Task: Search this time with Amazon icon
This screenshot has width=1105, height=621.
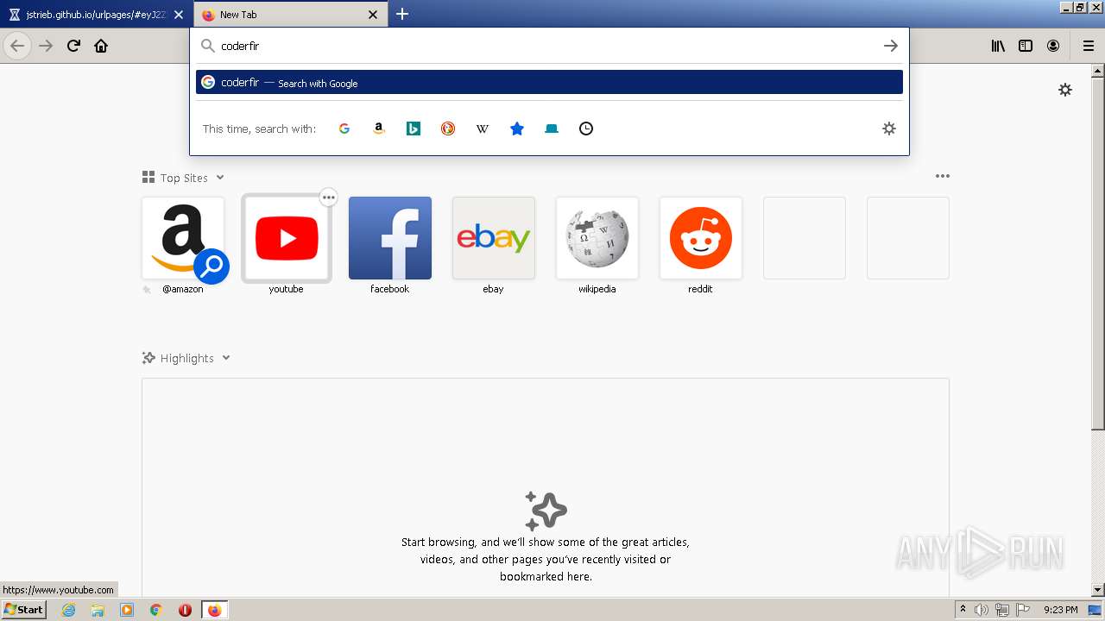Action: (x=378, y=129)
